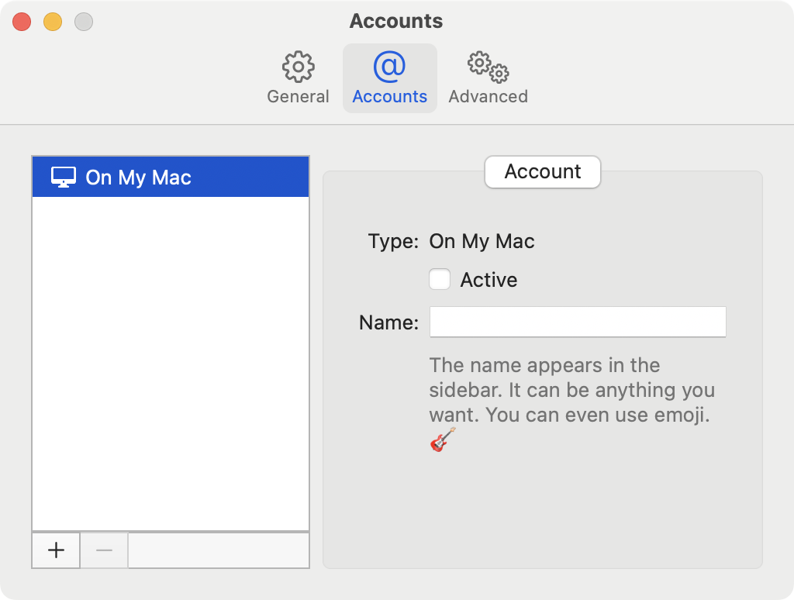Open the Advanced settings pane
The height and width of the screenshot is (600, 794).
click(x=488, y=77)
